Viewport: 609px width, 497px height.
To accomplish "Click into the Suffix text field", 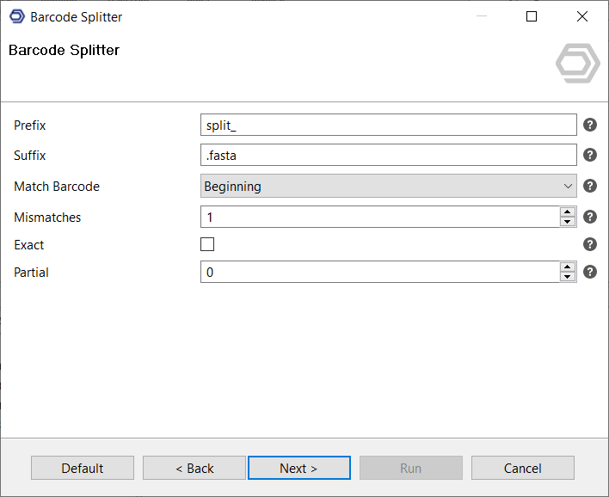I will (388, 155).
